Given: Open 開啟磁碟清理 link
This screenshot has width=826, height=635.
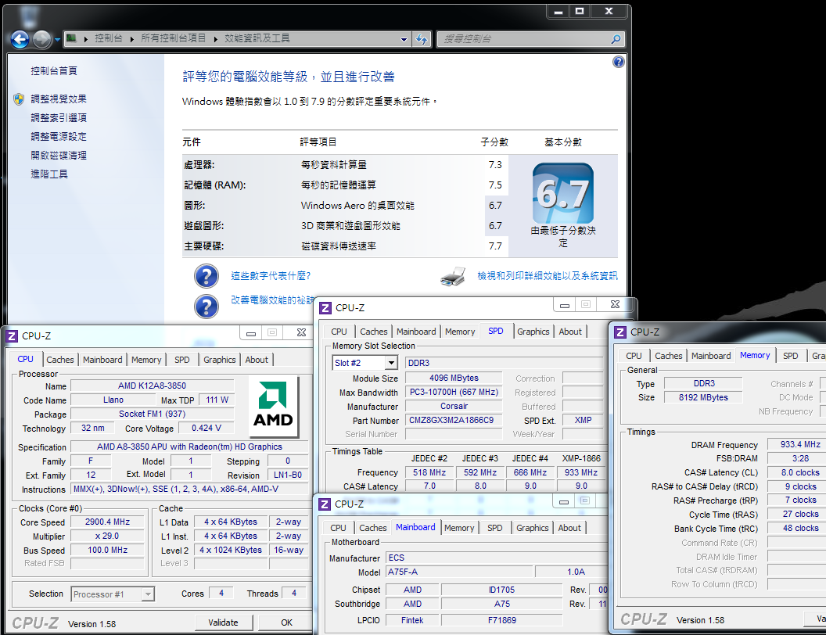Looking at the screenshot, I should coord(59,156).
